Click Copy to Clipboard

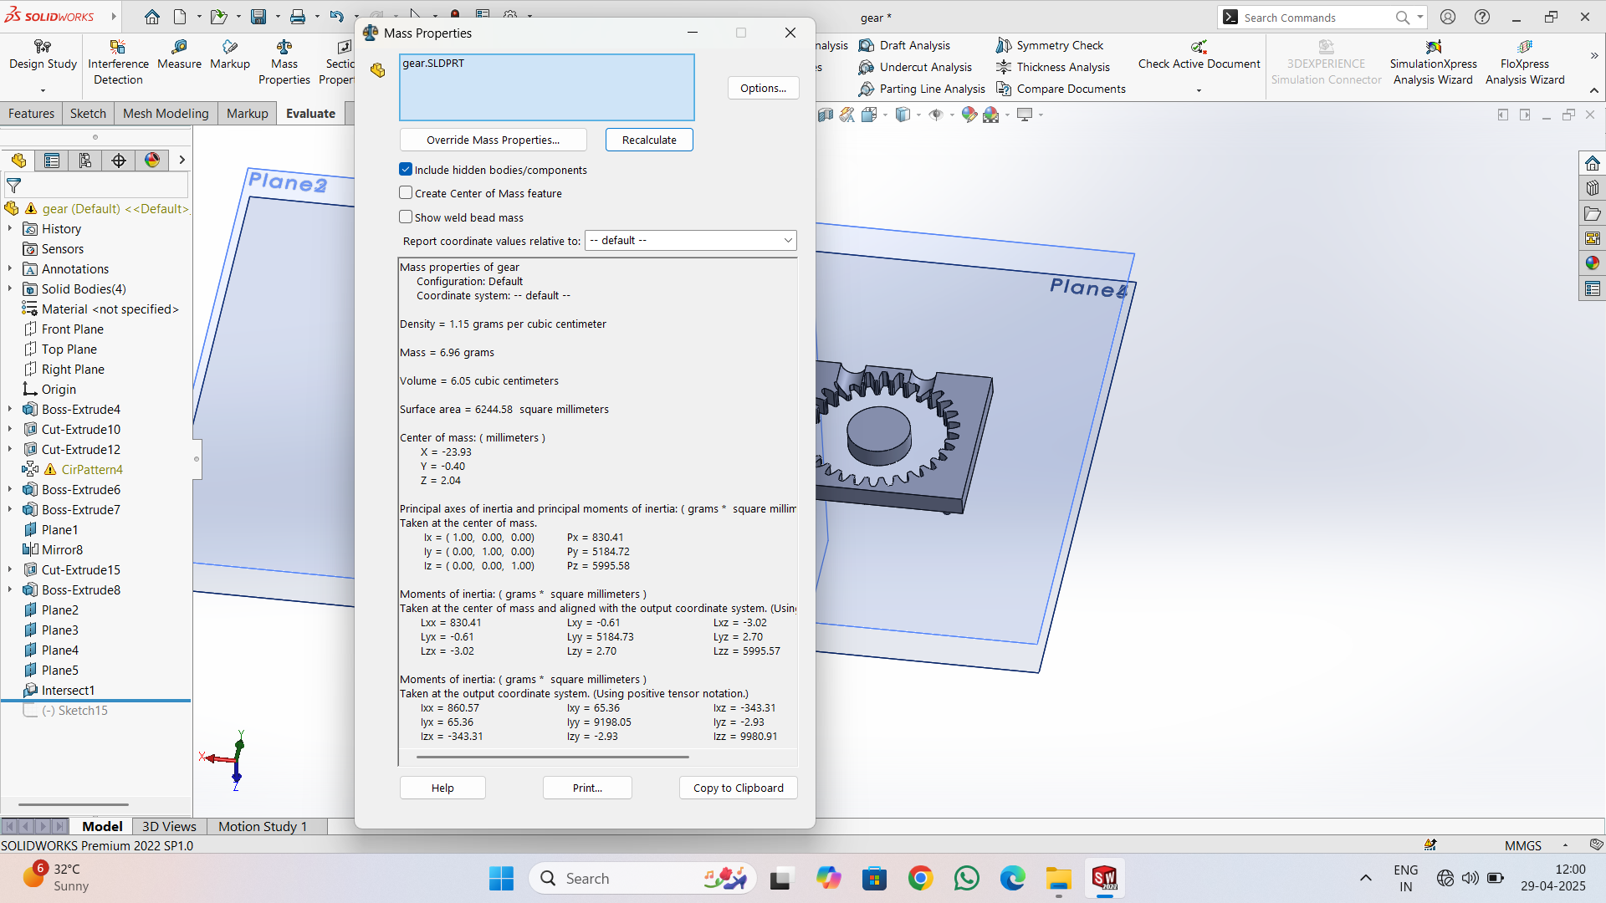[738, 788]
